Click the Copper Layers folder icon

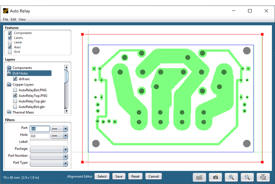(x=9, y=84)
